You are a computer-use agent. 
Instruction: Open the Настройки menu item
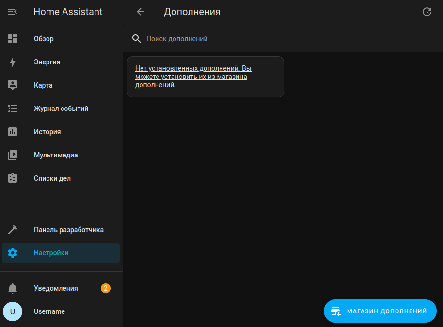coord(61,253)
